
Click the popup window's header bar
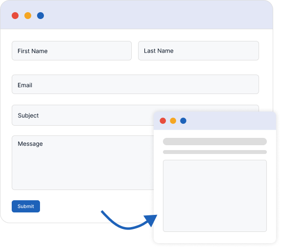215,121
